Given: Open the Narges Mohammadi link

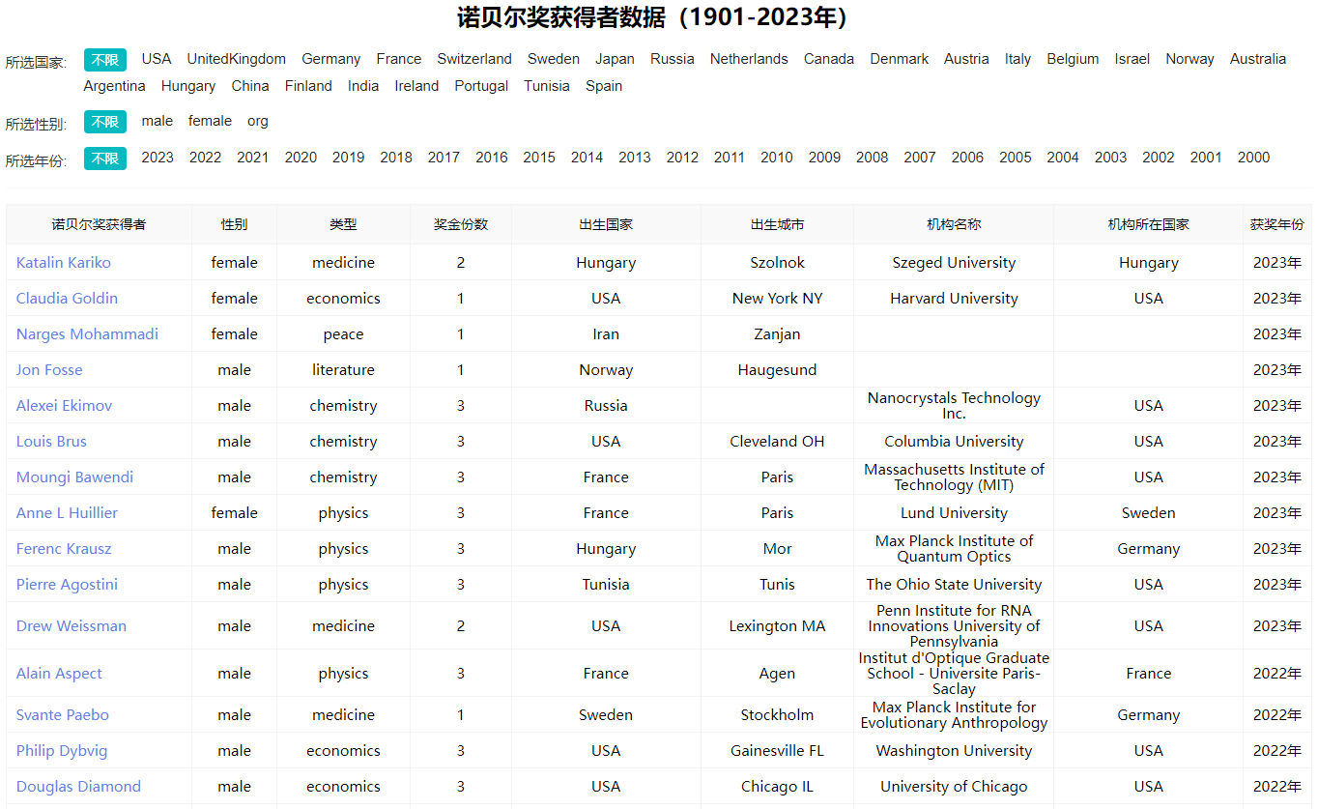Looking at the screenshot, I should click(87, 334).
